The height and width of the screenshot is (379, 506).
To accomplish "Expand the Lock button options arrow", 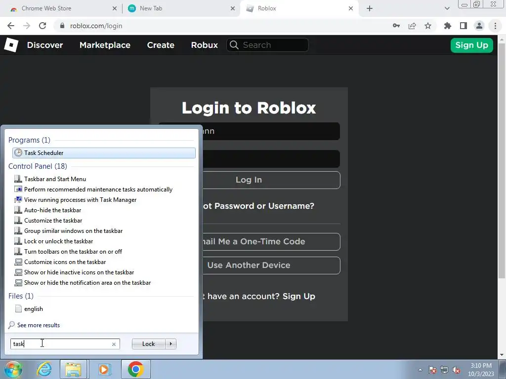I will [170, 344].
